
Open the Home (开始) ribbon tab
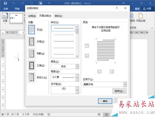tap(17, 9)
